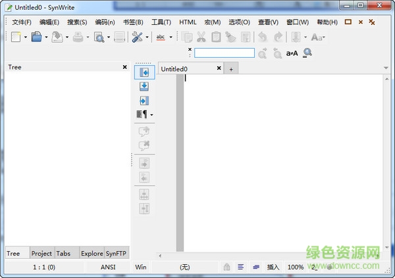This screenshot has width=395, height=278.
Task: Click the tools wrench and screwdriver icon
Action: tap(137, 37)
